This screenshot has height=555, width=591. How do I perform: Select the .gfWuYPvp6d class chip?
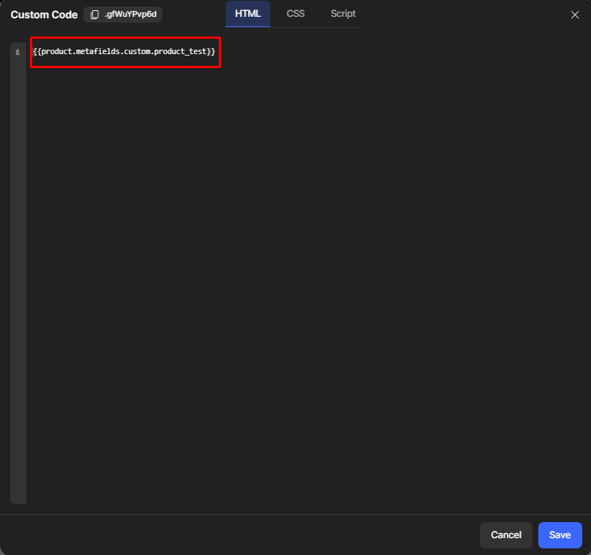coord(122,14)
